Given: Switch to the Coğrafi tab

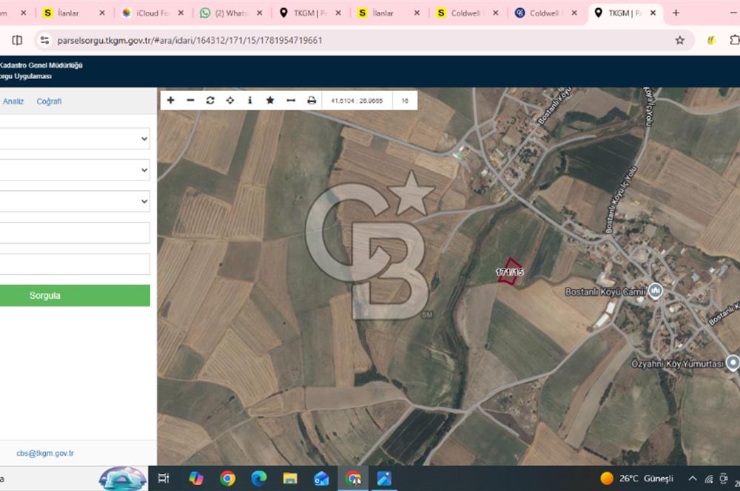Looking at the screenshot, I should pos(49,101).
